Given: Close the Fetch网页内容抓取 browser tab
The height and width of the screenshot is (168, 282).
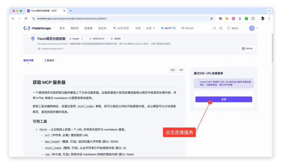Looking at the screenshot, I should pyautogui.click(x=64, y=11).
